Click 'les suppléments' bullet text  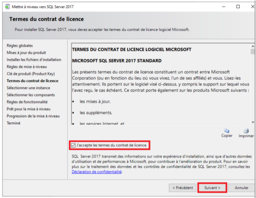(96, 113)
